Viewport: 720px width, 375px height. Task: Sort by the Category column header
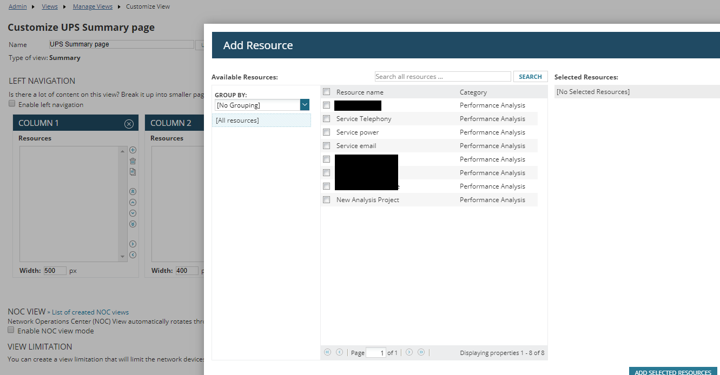point(473,92)
